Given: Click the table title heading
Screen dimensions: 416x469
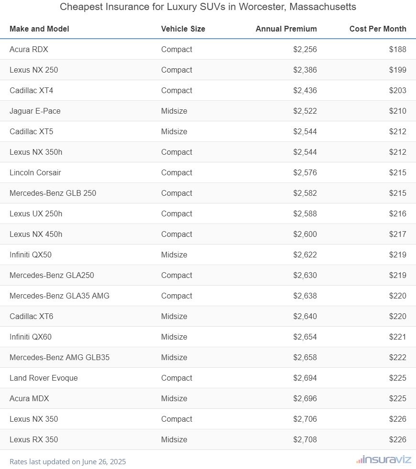Looking at the screenshot, I should click(208, 8).
